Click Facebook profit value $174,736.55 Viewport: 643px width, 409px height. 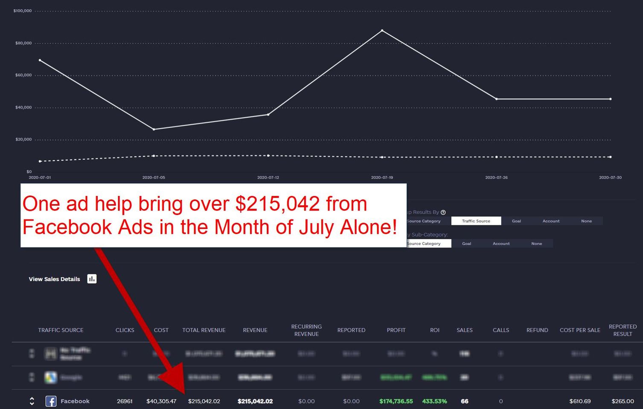(x=396, y=401)
